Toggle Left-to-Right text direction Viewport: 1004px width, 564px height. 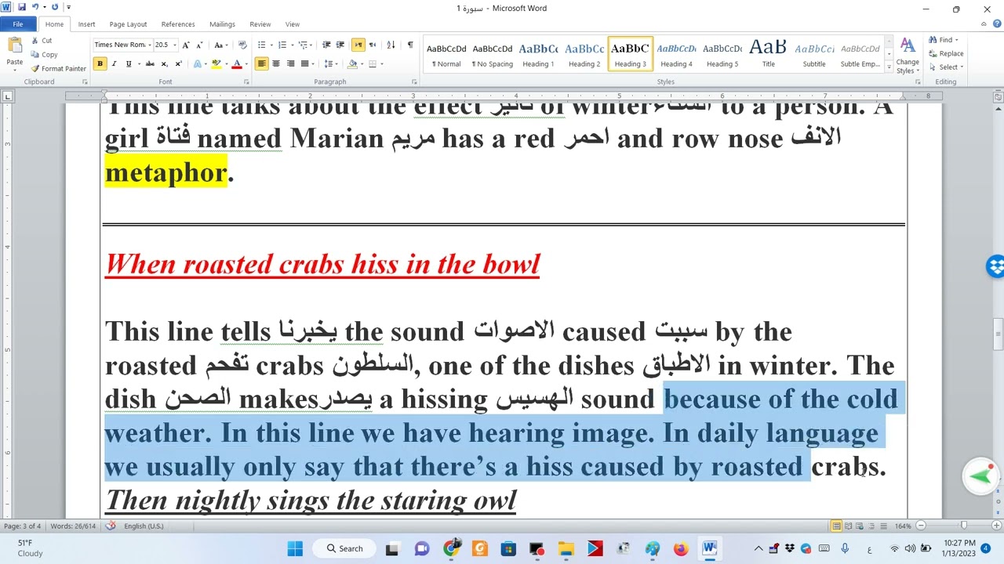pos(358,45)
